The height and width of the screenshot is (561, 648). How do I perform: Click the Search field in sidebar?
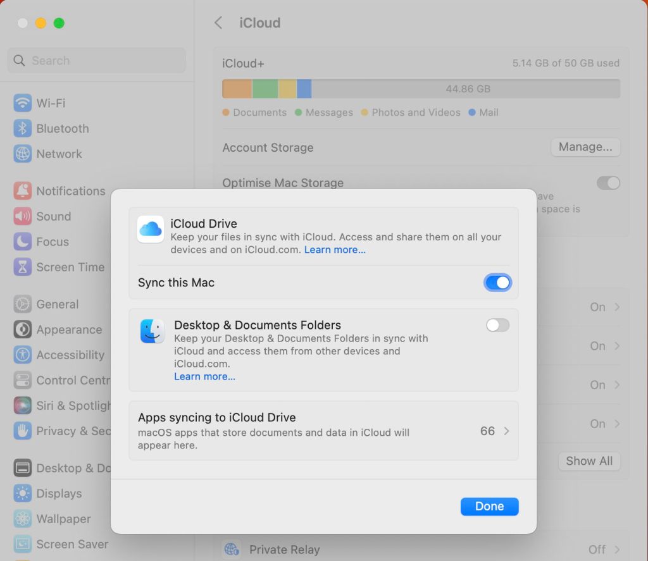pyautogui.click(x=97, y=61)
